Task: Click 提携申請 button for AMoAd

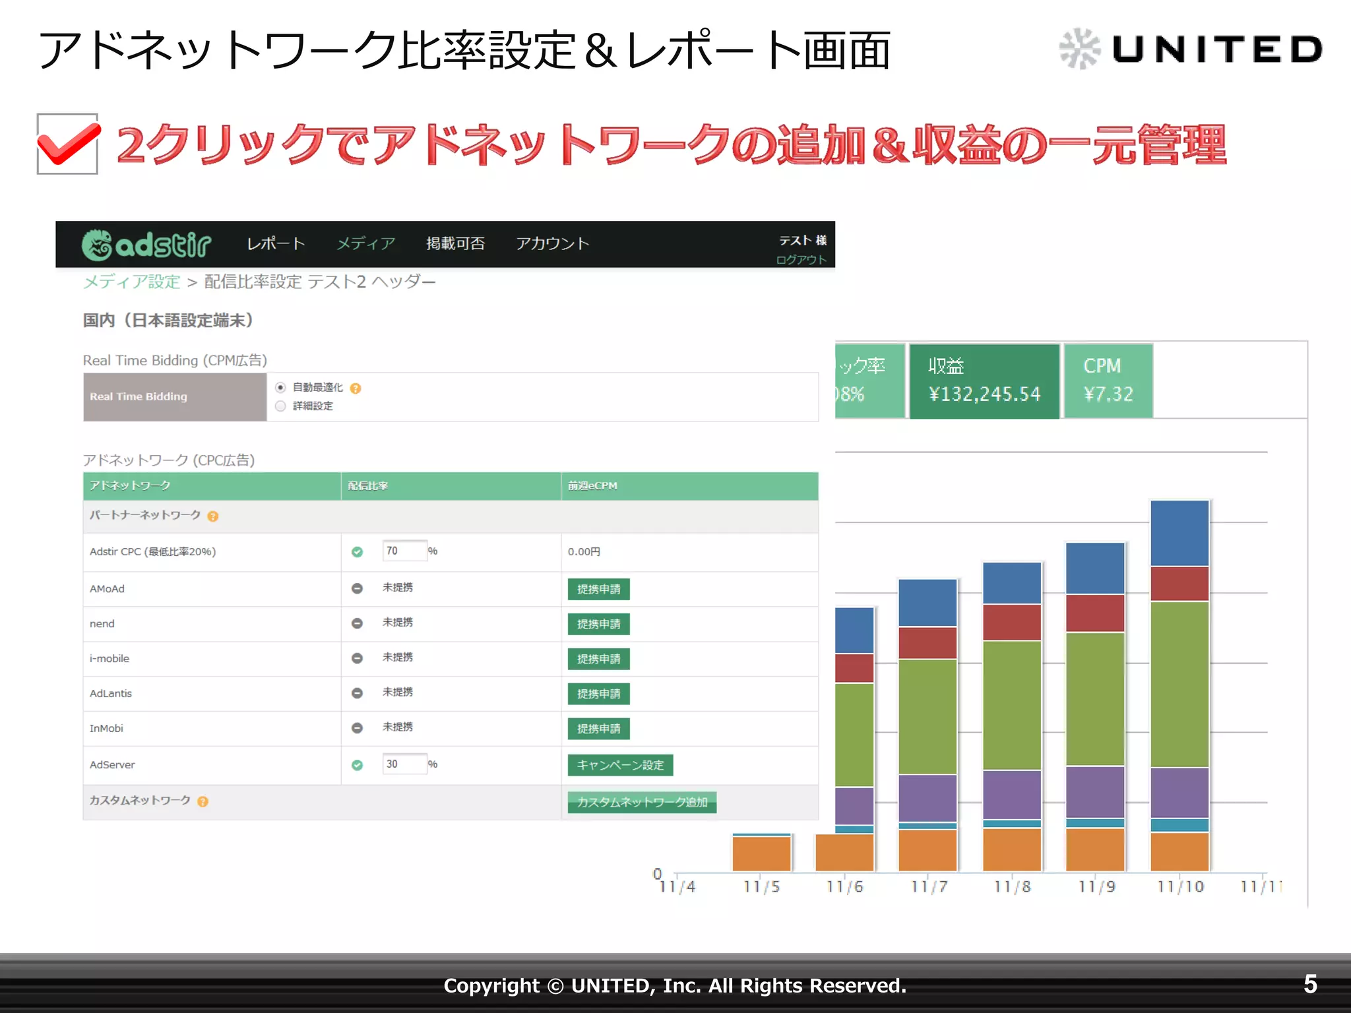Action: (598, 589)
